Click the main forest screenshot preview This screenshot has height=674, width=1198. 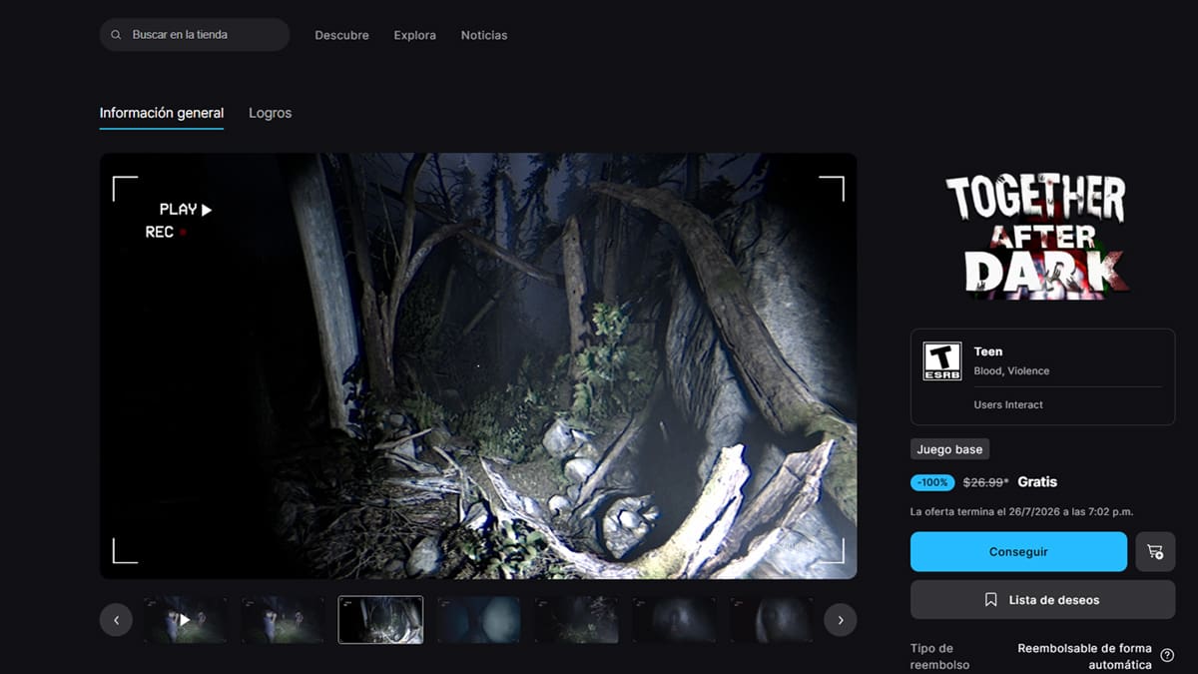tap(478, 365)
